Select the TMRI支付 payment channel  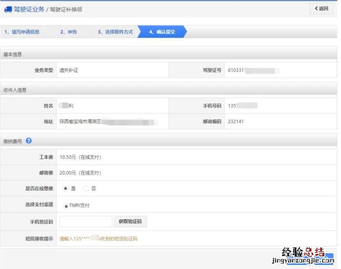(66, 206)
